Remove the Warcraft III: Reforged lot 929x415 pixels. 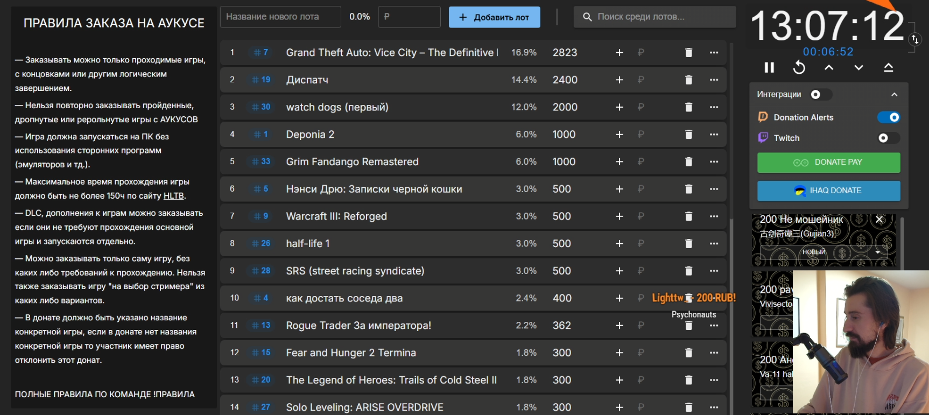point(688,216)
